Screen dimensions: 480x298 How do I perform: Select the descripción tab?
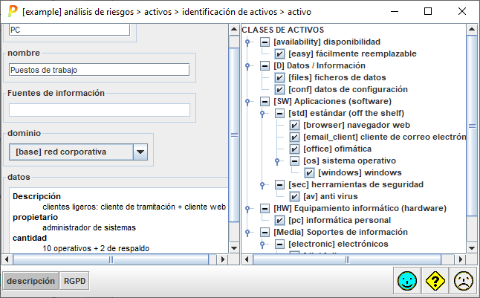tap(30, 282)
